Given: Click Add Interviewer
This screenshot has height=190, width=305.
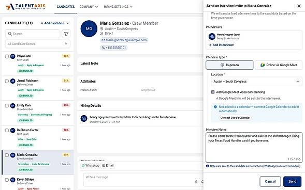Looking at the screenshot, I should pos(221,45).
